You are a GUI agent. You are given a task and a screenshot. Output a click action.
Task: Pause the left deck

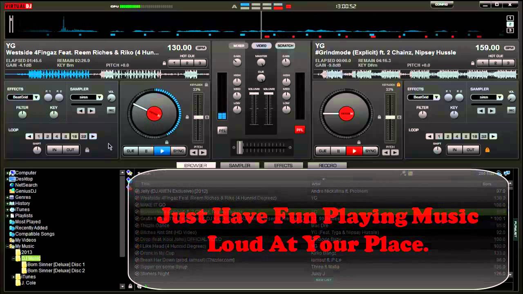[146, 151]
